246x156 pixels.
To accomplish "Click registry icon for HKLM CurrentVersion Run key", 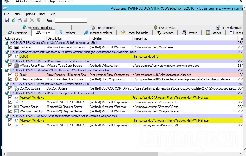I will pos(7,61).
